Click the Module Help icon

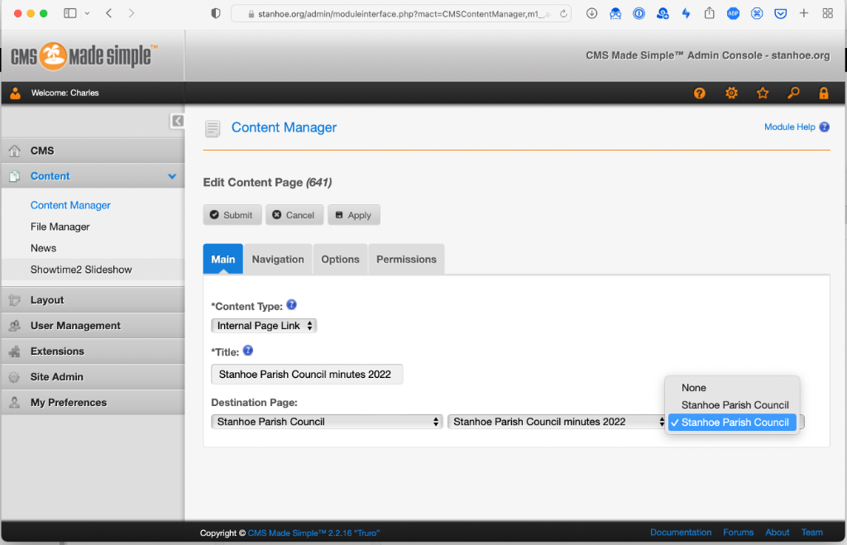824,127
